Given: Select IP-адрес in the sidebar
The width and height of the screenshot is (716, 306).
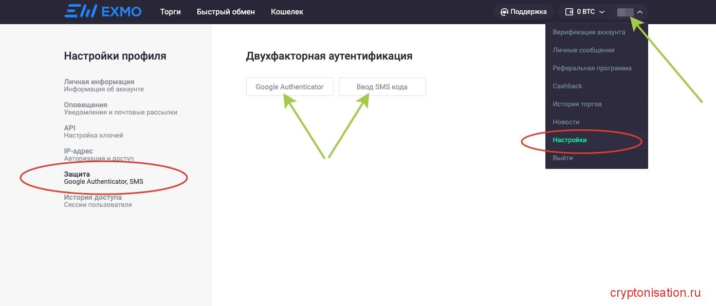Looking at the screenshot, I should point(78,151).
